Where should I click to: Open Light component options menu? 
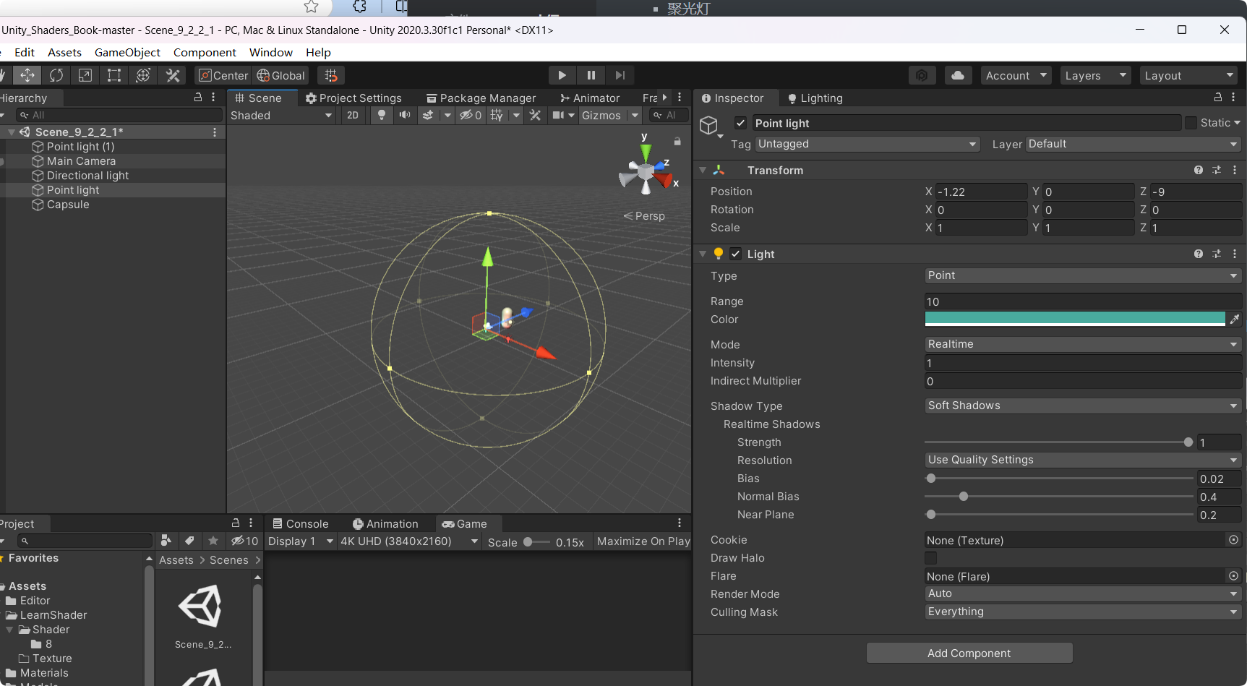[x=1235, y=254]
